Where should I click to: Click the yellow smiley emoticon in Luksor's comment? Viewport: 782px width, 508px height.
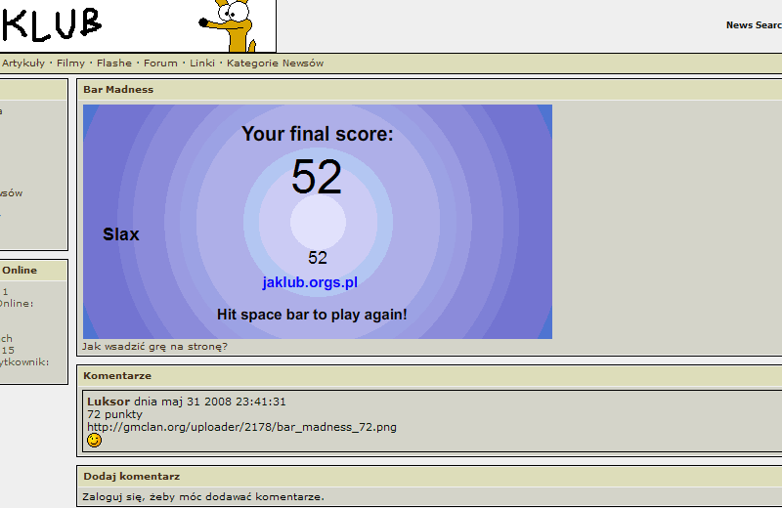(x=94, y=441)
